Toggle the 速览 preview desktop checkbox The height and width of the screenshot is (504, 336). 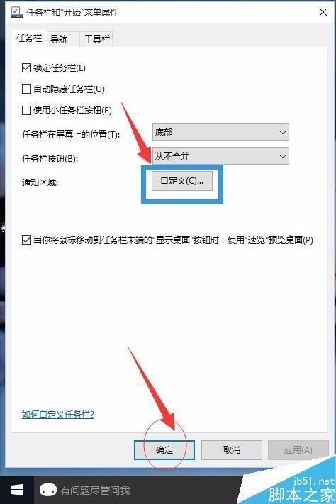[x=26, y=240]
